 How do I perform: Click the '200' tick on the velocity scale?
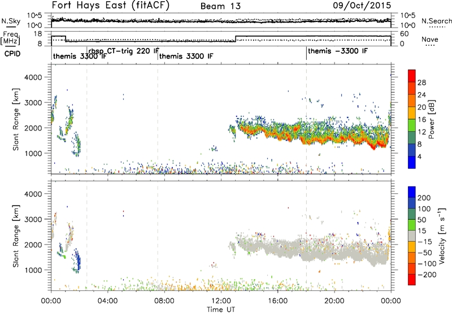tap(424, 198)
